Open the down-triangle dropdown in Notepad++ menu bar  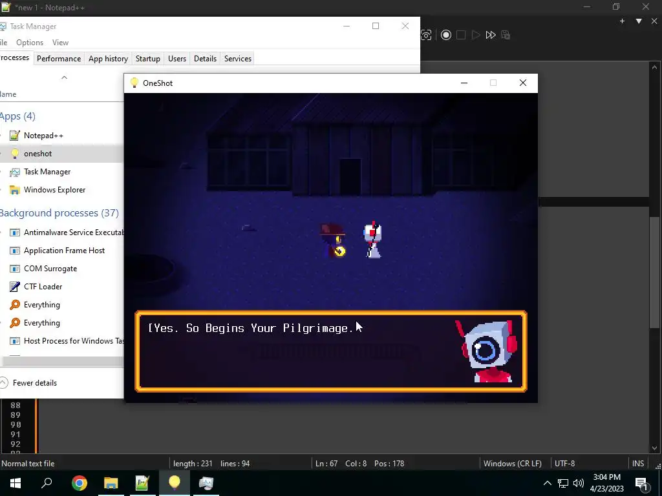[639, 21]
